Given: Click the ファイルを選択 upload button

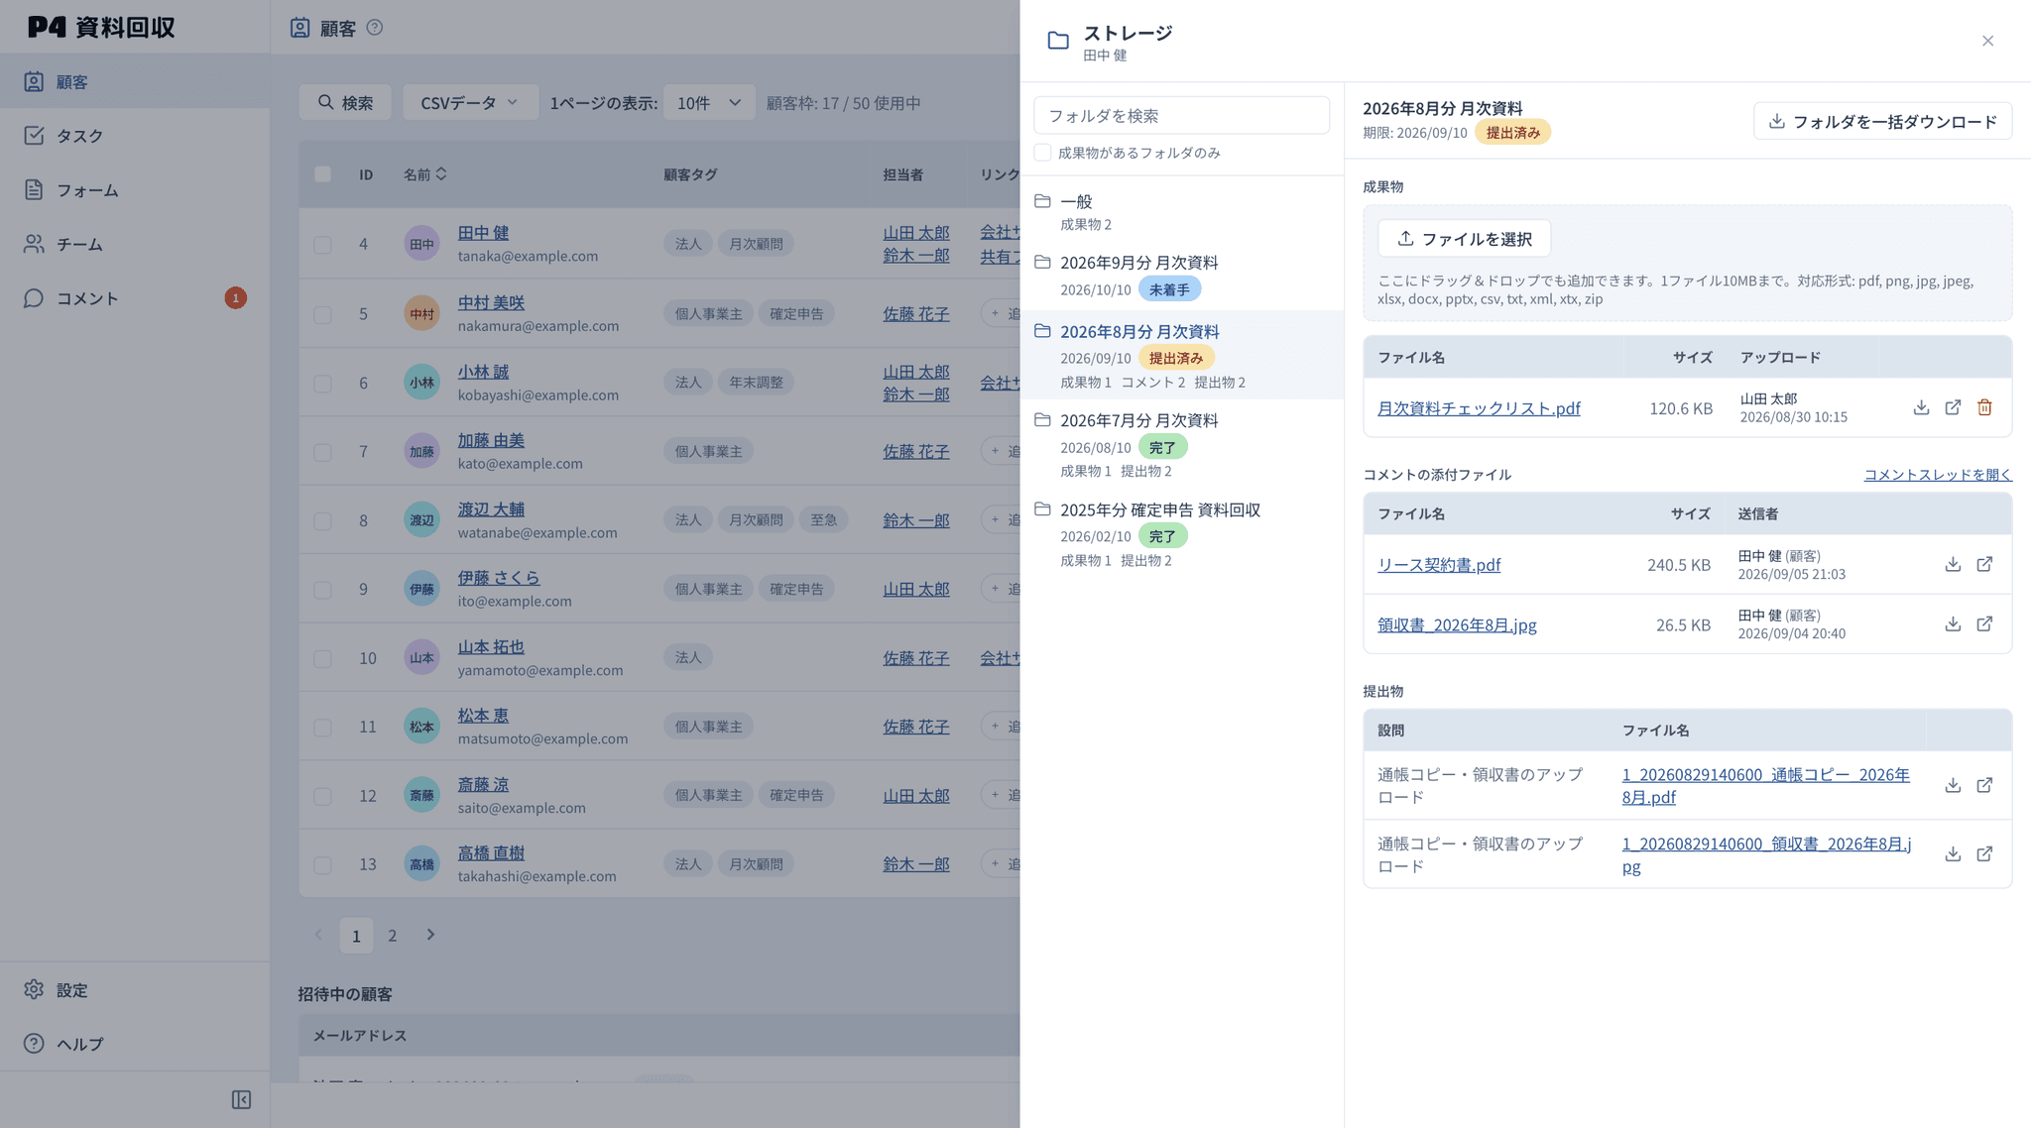Looking at the screenshot, I should pyautogui.click(x=1464, y=239).
